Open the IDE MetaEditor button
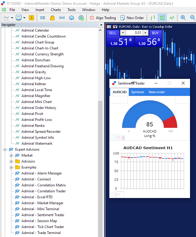The width and height of the screenshot is (196, 237). [x=43, y=18]
